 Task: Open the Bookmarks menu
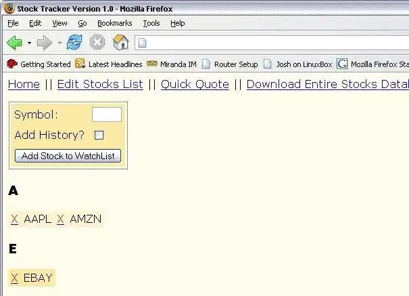(115, 23)
